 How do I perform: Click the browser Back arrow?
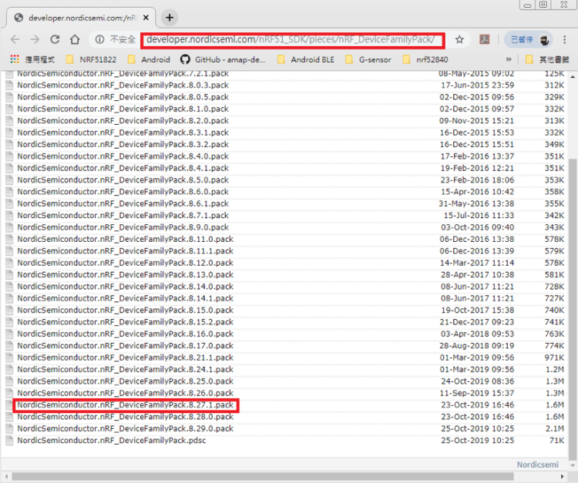15,39
